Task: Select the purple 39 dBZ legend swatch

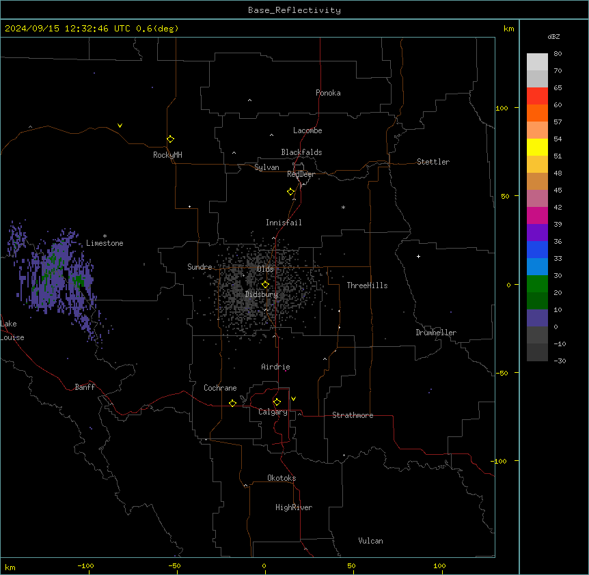Action: [x=537, y=232]
